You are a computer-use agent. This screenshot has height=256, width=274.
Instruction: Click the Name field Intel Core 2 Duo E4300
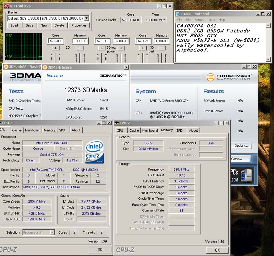coord(52,143)
